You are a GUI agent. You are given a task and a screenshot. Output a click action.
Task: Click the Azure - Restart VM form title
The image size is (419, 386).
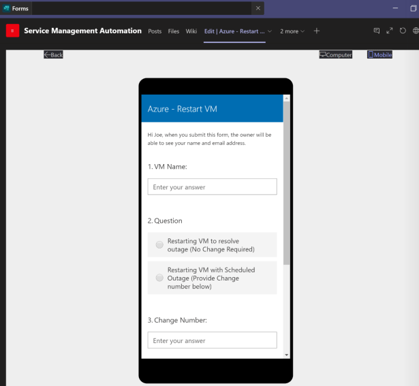point(183,109)
